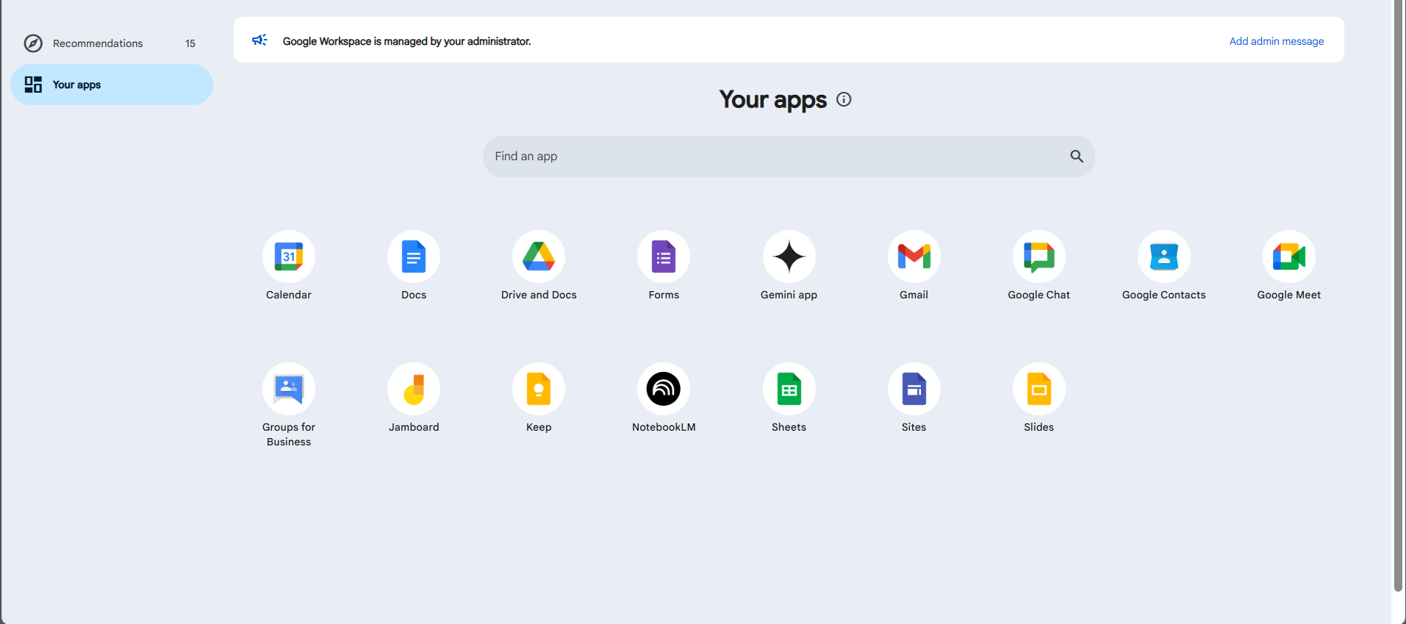Open the Google Chat app icon

(x=1039, y=257)
